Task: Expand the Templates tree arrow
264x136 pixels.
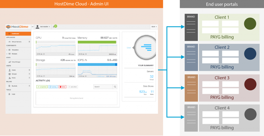Action: click(x=7, y=50)
